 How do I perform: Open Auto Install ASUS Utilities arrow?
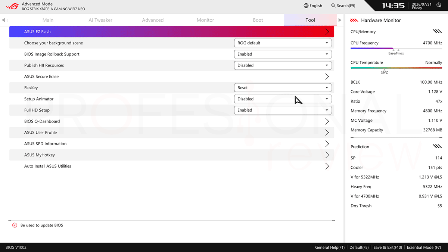(x=327, y=166)
